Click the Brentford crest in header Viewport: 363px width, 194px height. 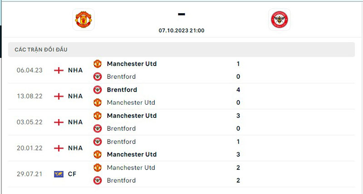click(x=279, y=19)
